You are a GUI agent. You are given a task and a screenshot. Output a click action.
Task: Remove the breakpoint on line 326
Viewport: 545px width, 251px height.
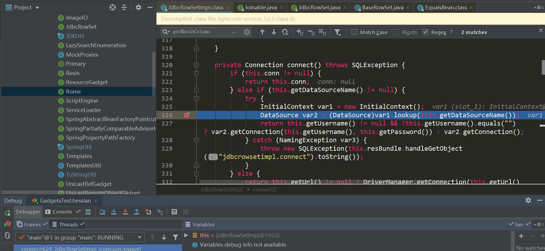coord(187,115)
